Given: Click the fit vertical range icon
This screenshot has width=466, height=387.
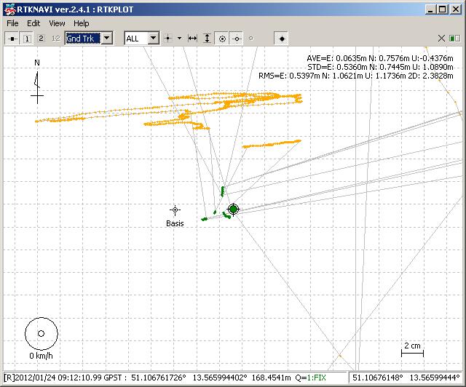Looking at the screenshot, I should pos(208,38).
